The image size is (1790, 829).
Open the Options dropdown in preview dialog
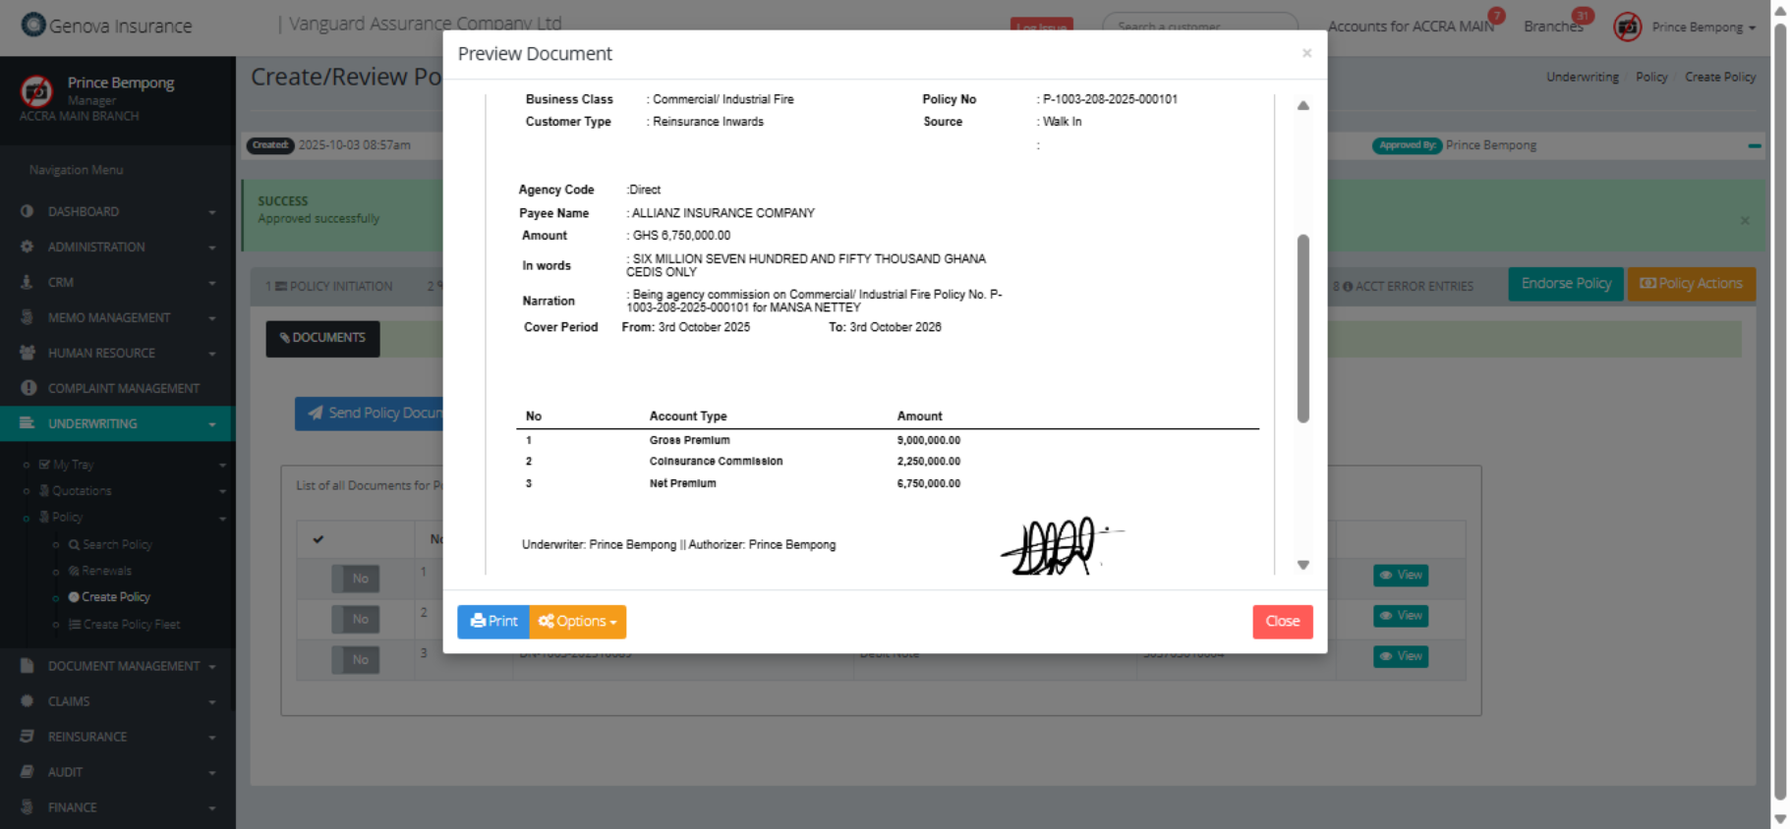[x=578, y=621]
